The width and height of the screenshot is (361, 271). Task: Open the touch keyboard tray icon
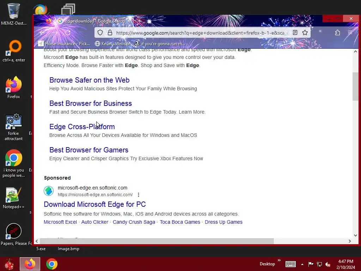[x=290, y=264]
